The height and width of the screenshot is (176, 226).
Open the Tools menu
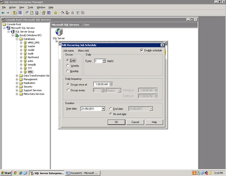pyautogui.click(x=31, y=7)
